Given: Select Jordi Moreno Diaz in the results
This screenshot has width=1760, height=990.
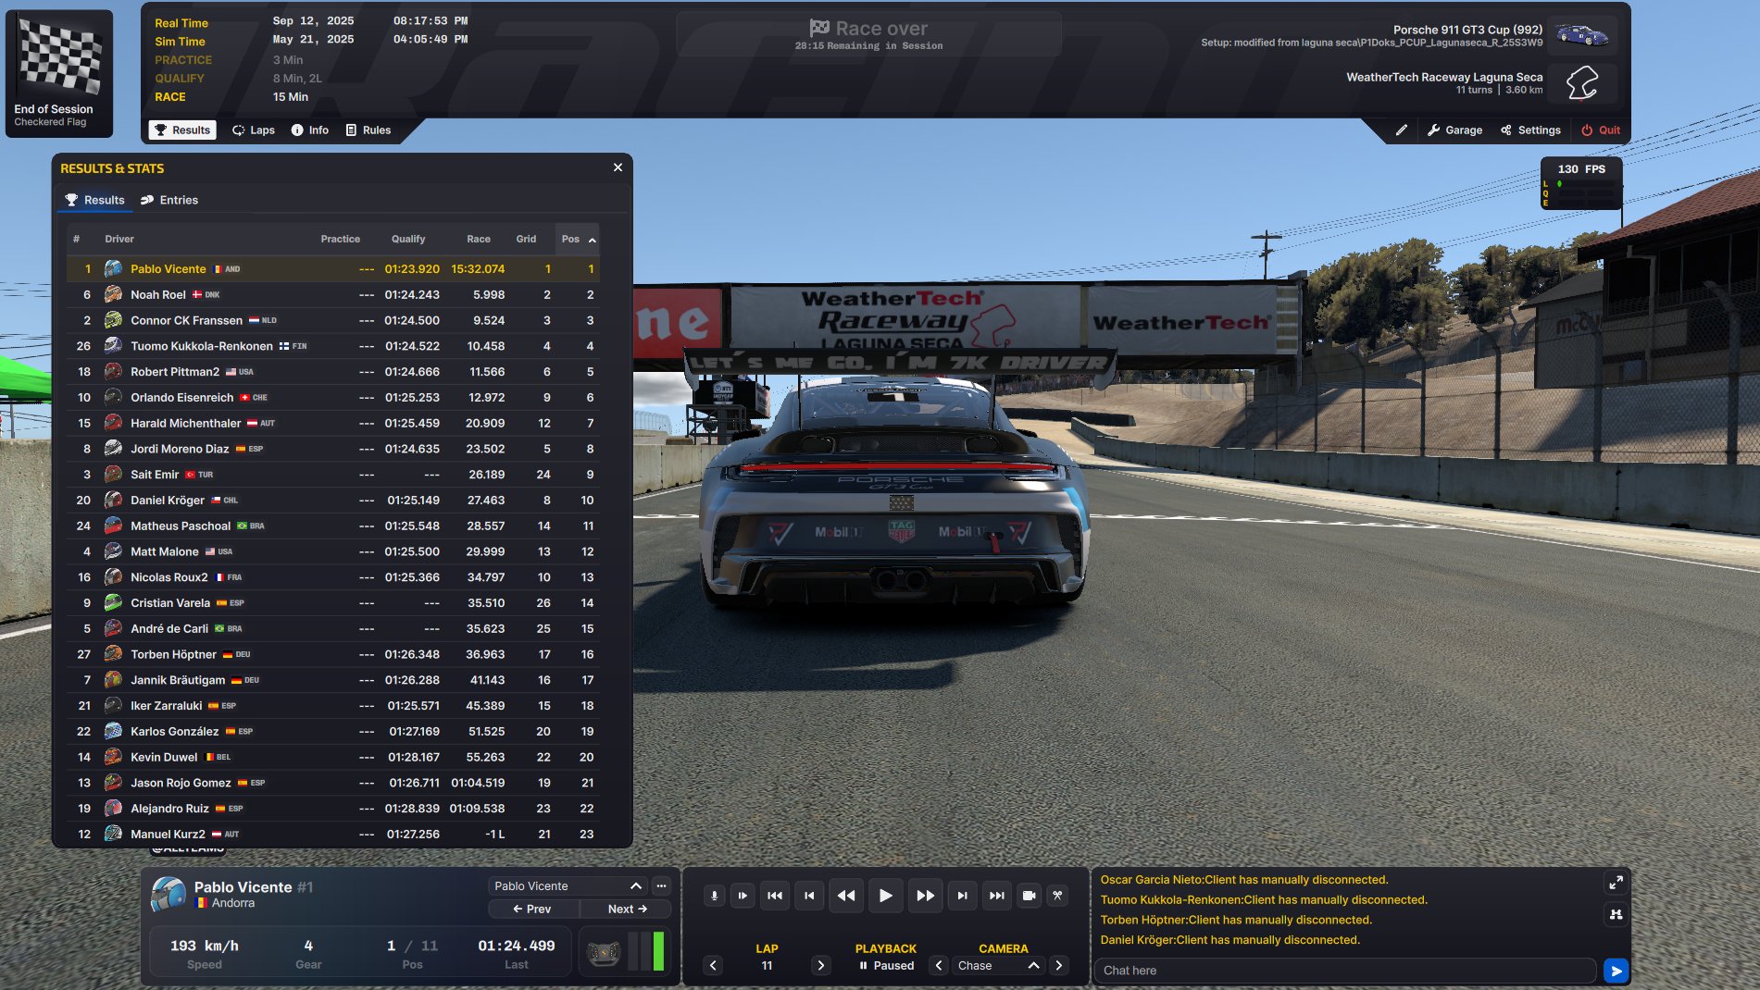Looking at the screenshot, I should pos(333,449).
